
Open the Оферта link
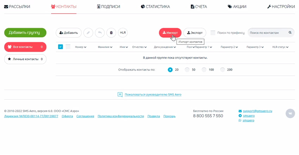[67, 116]
